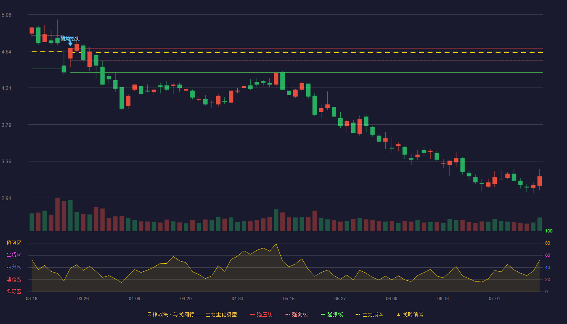The height and width of the screenshot is (324, 567).
Task: Click the peak of the yellow indicator curve
Action: click(276, 243)
